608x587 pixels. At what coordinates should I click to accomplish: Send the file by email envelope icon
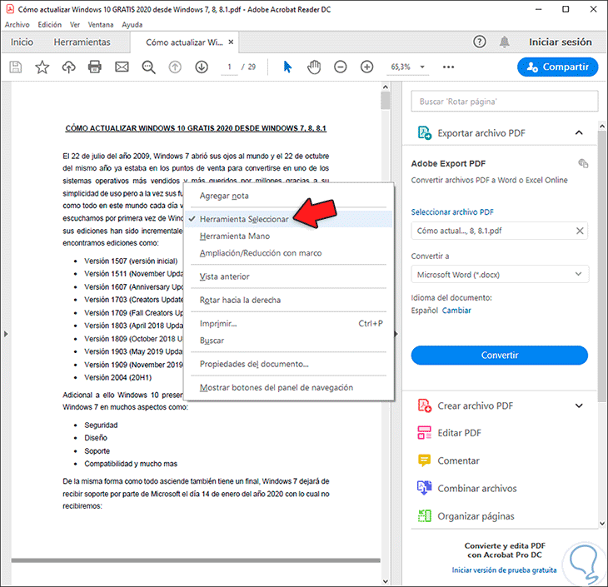point(122,67)
